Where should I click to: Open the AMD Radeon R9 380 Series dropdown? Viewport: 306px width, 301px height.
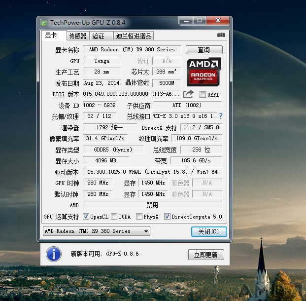(97, 231)
